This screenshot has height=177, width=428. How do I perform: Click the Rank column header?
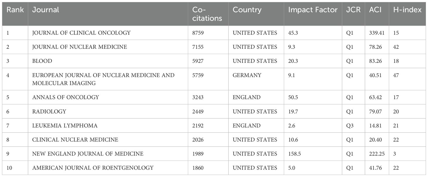point(15,10)
